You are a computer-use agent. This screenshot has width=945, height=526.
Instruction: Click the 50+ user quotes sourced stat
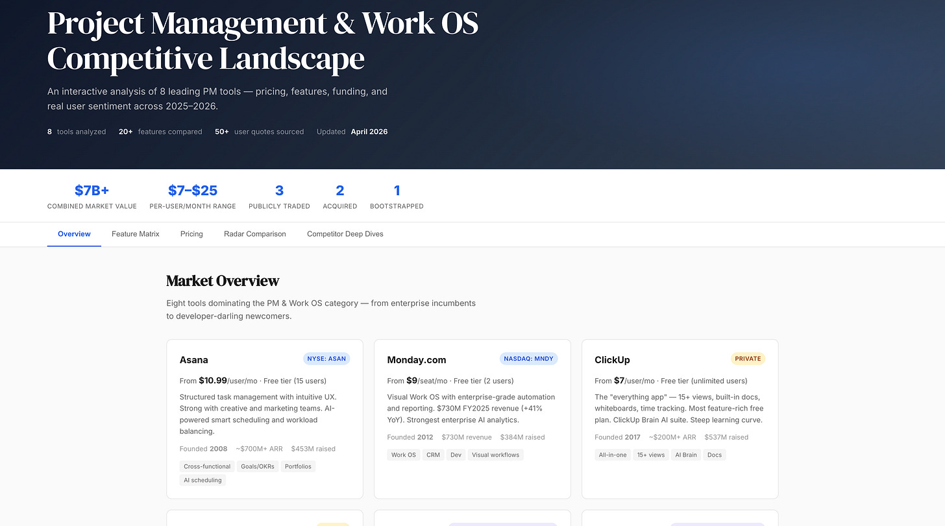click(260, 132)
